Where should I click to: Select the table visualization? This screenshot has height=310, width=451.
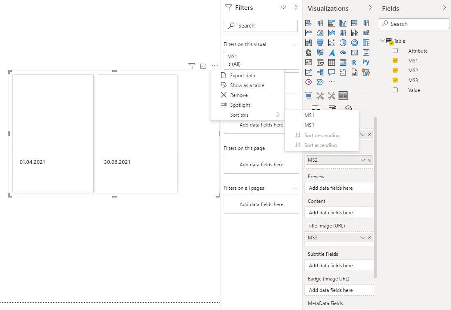coord(331,62)
